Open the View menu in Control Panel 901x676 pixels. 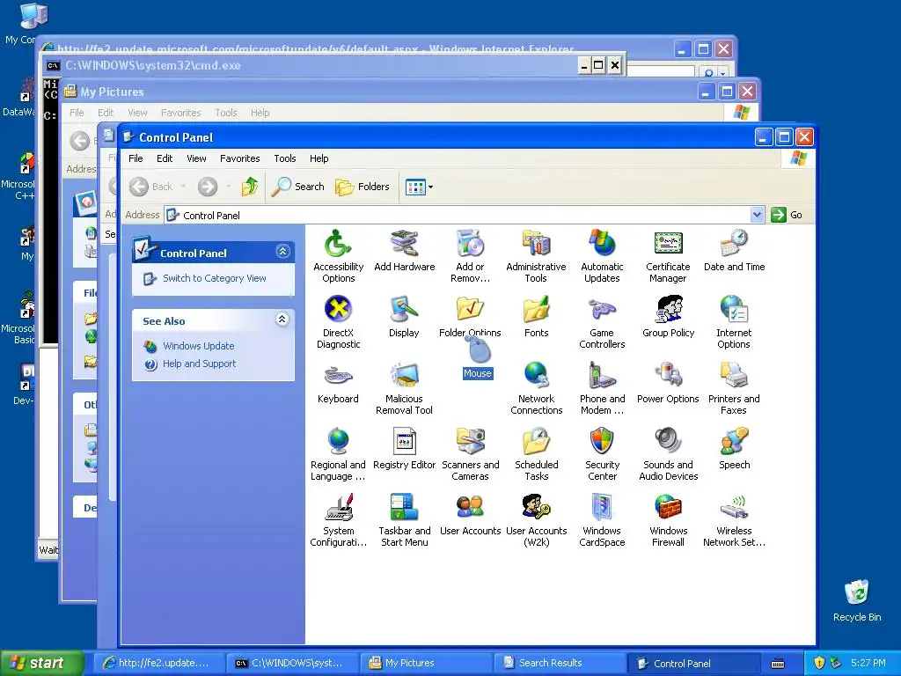tap(196, 158)
